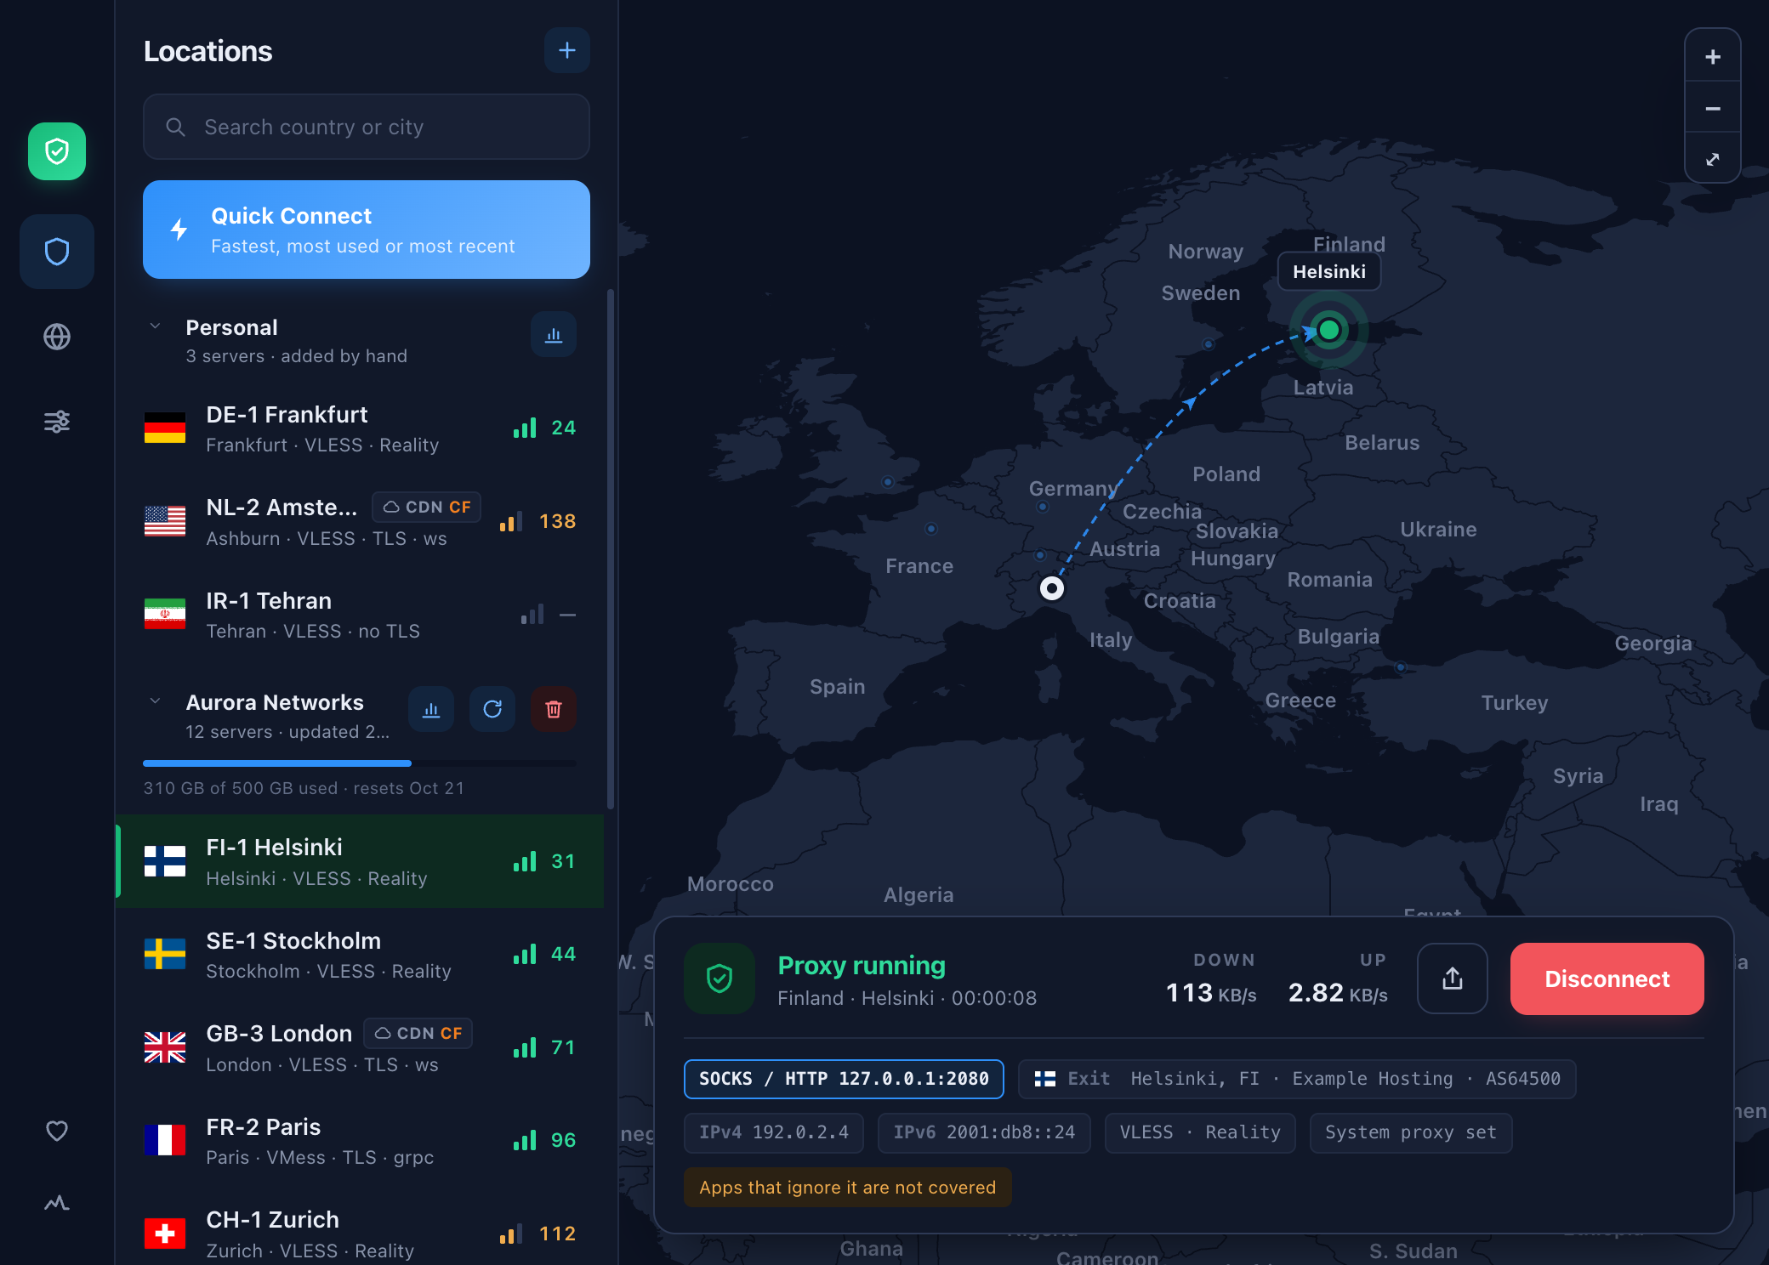
Task: Click the Helsinki green map marker
Action: [x=1329, y=329]
